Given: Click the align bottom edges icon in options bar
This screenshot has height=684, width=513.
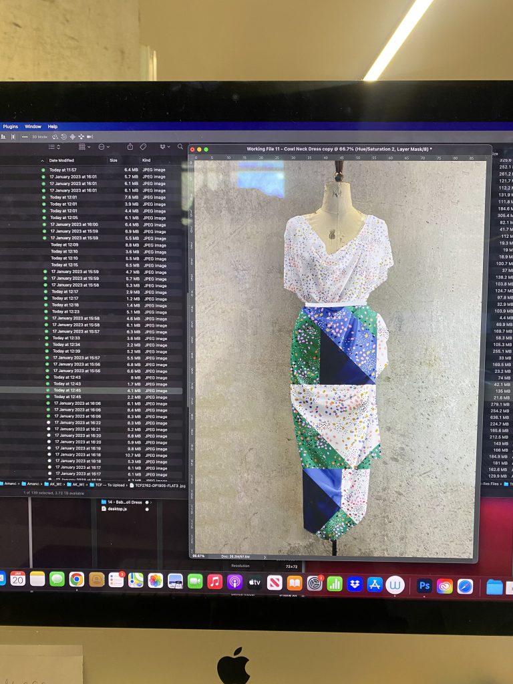Looking at the screenshot, I should 3,136.
